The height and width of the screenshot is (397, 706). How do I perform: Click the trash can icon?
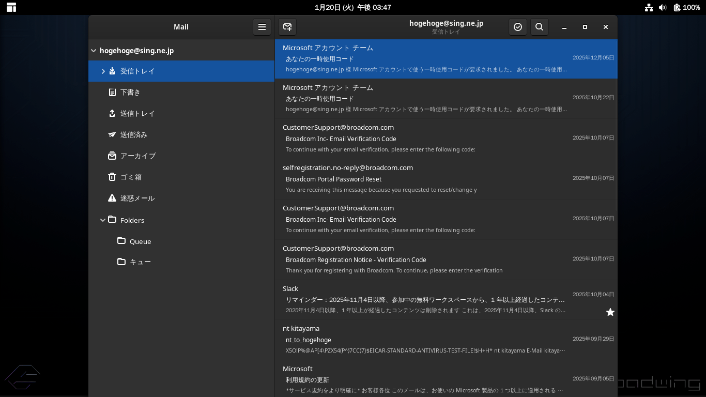tap(112, 177)
